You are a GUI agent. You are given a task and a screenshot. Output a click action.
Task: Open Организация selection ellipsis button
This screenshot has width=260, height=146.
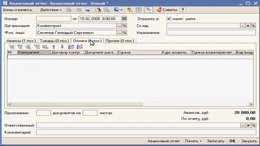tap(119, 26)
